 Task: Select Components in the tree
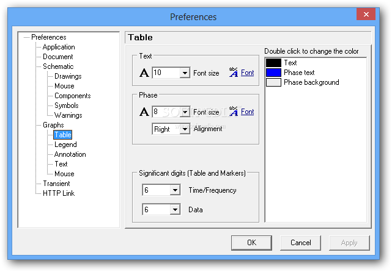pyautogui.click(x=73, y=96)
